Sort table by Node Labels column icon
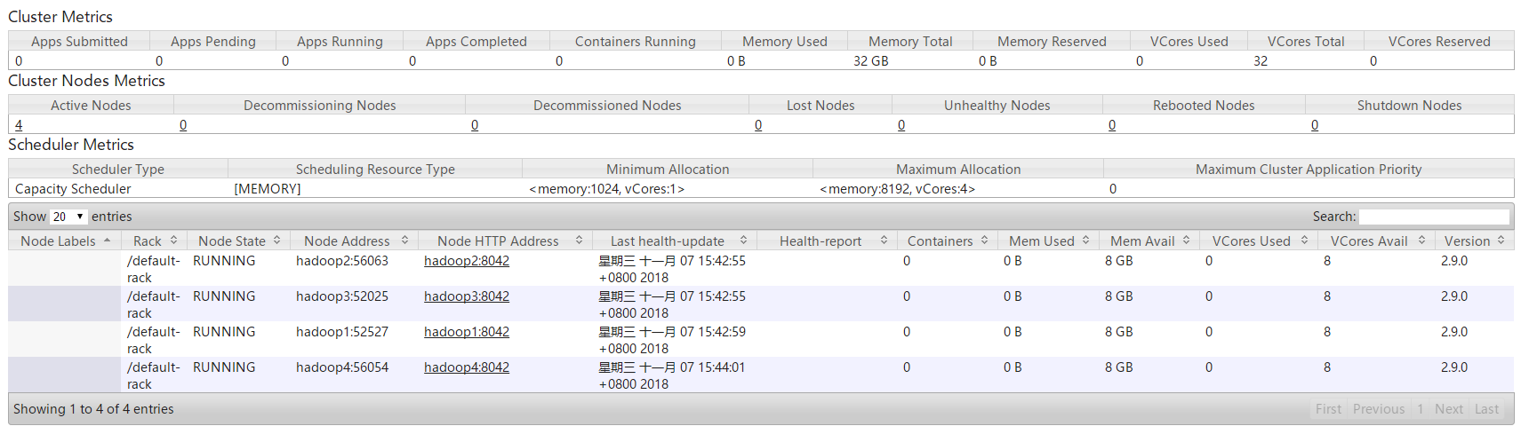 pos(108,241)
